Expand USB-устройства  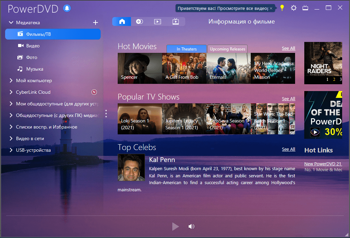[x=11, y=150]
